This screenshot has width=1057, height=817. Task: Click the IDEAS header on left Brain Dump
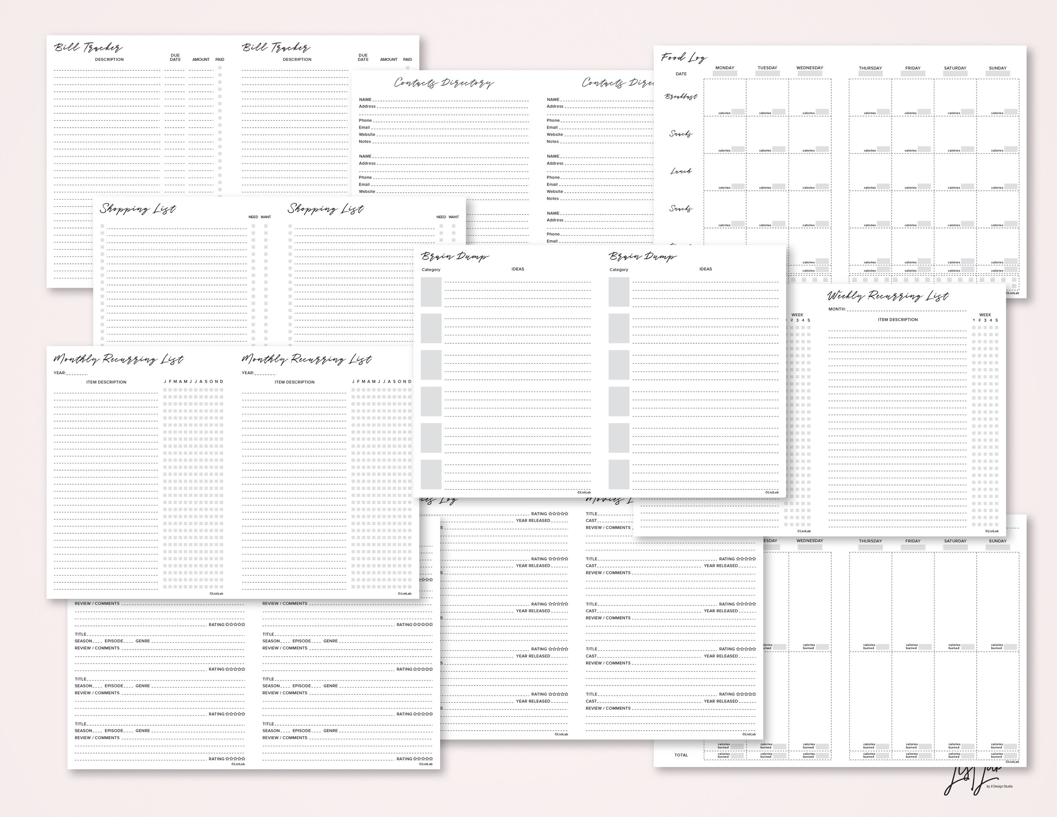click(x=518, y=269)
